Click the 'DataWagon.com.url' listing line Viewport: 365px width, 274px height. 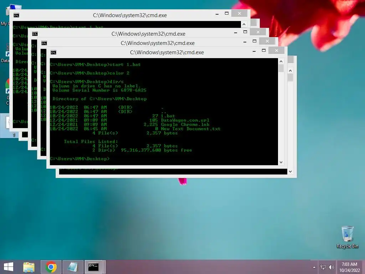(x=129, y=120)
